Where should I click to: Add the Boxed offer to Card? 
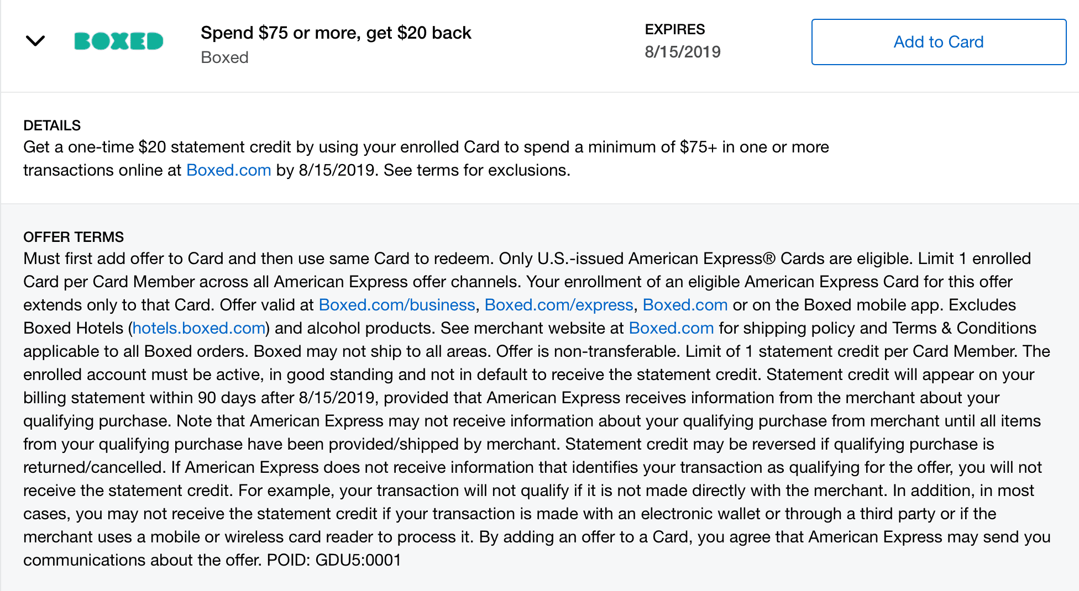point(939,42)
